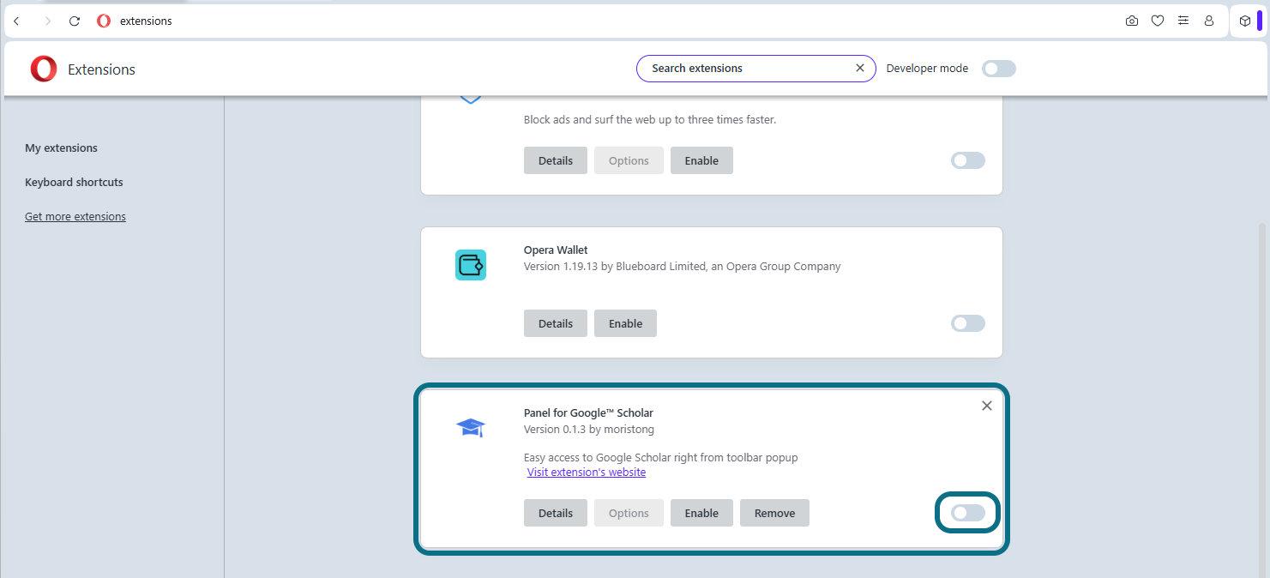The height and width of the screenshot is (578, 1270).
Task: View Details of Panel for Google Scholar
Action: tap(556, 513)
